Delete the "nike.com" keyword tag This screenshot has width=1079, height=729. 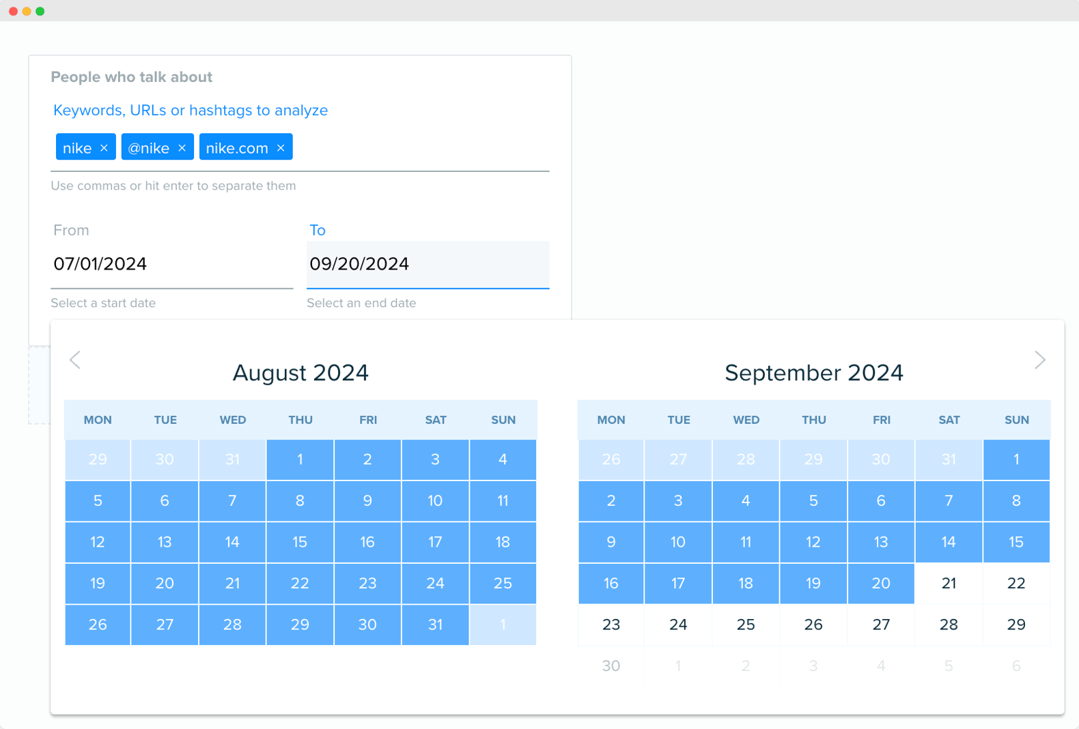[x=280, y=147]
